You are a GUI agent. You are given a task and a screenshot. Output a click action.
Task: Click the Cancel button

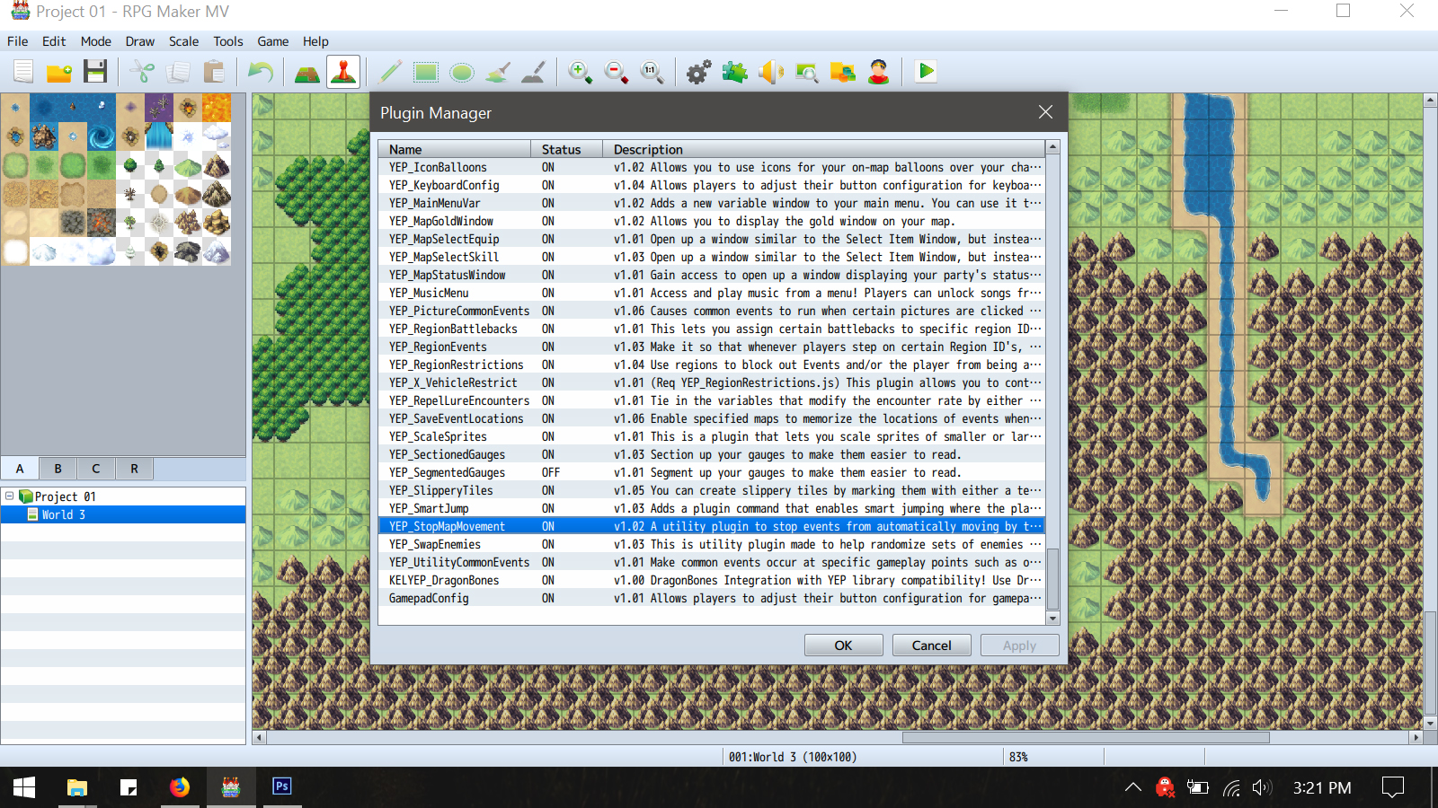tap(931, 646)
